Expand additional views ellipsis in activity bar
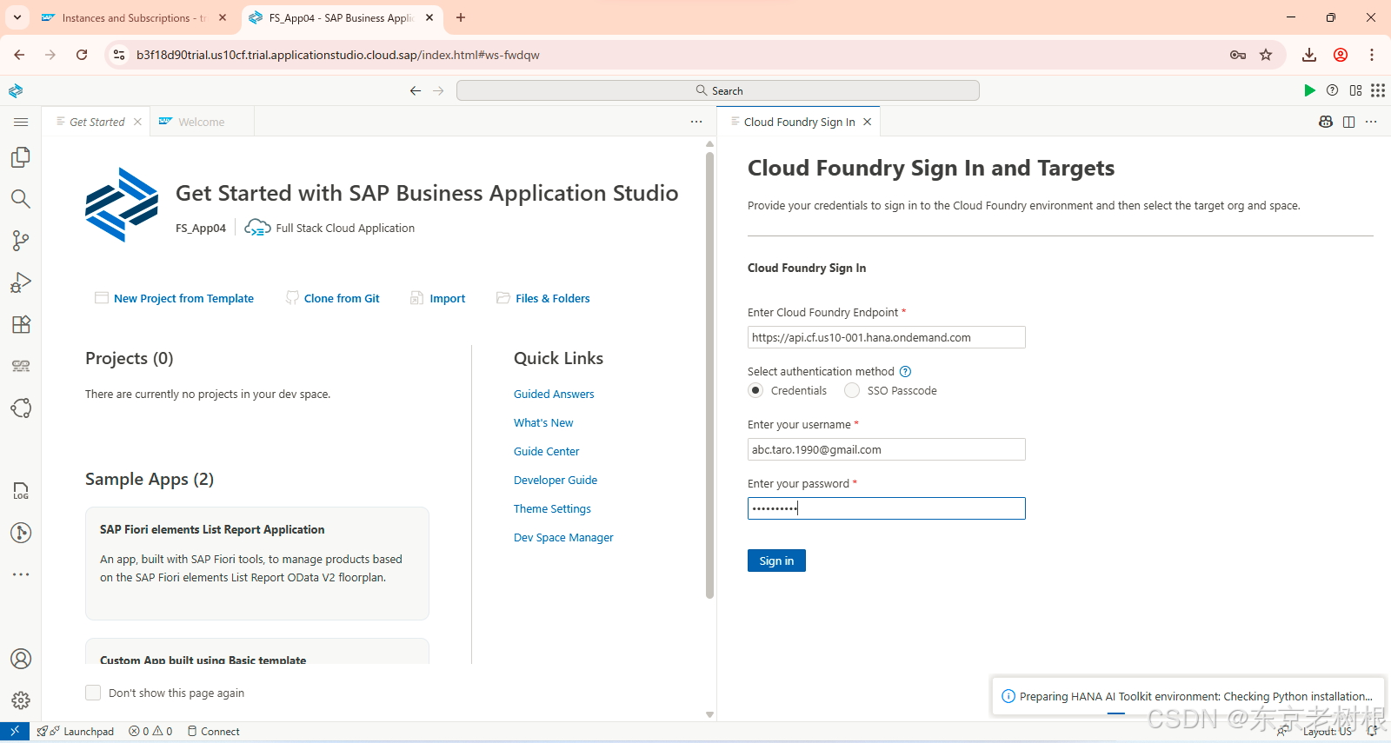1391x743 pixels. coord(21,574)
